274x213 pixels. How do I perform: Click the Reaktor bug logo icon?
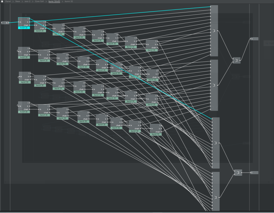[x=2, y=1]
